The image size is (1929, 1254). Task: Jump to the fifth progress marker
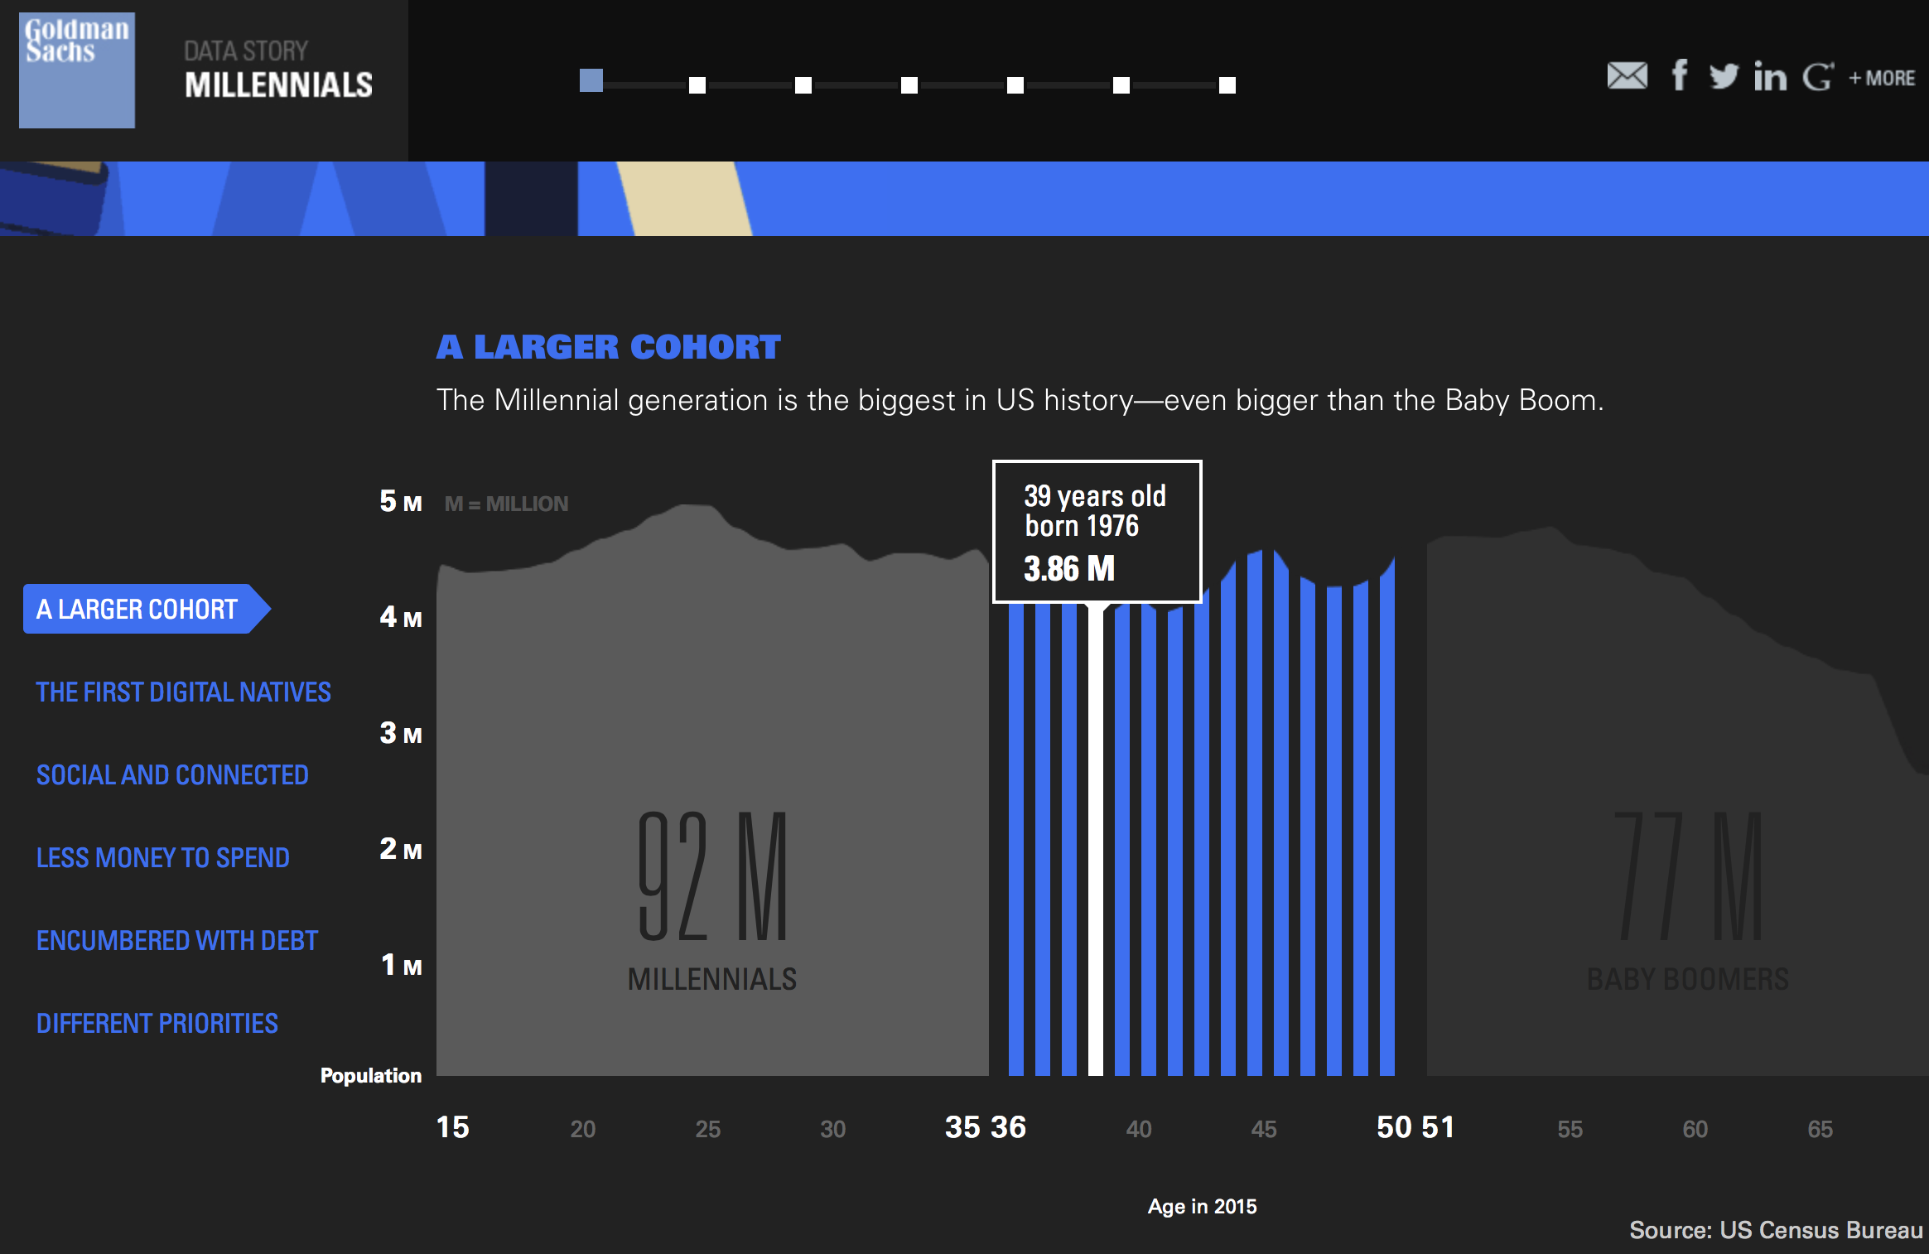tap(1015, 85)
